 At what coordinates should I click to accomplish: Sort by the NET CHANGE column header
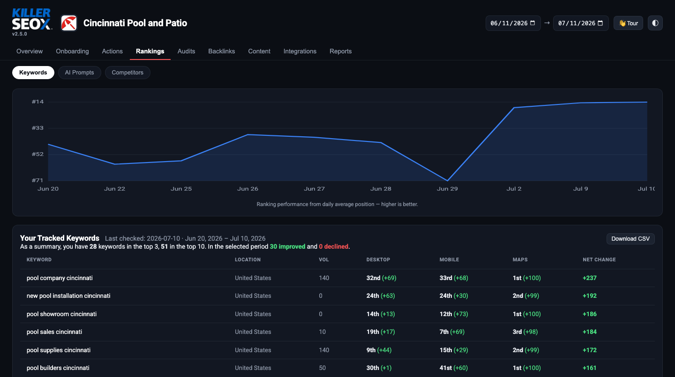599,259
